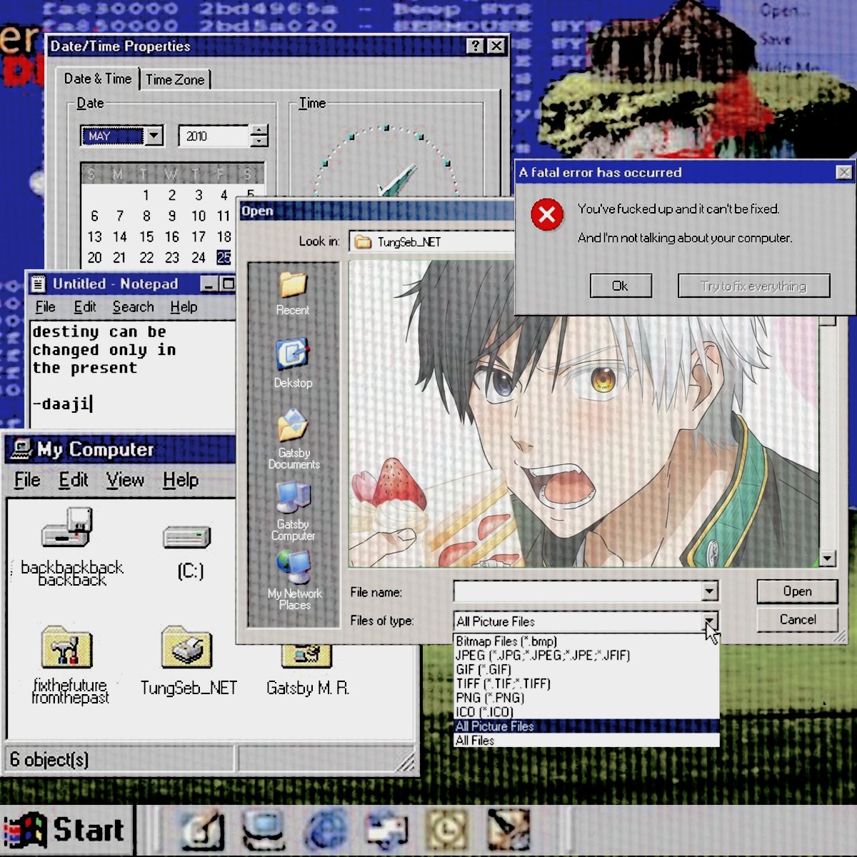This screenshot has height=857, width=857.
Task: Increase the year 2010 with the stepper
Action: point(259,130)
